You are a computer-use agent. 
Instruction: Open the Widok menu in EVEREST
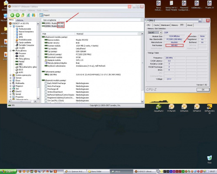16,10
